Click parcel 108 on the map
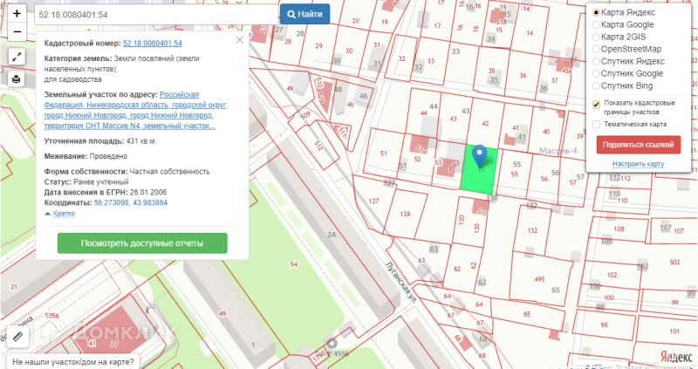Image resolution: width=698 pixels, height=369 pixels. (x=619, y=229)
